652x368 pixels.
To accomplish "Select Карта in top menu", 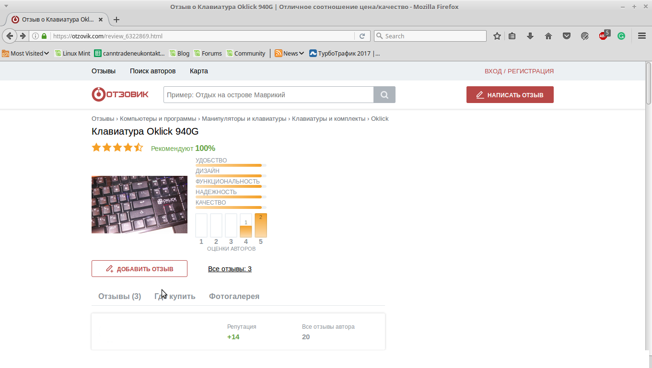I will tap(198, 71).
